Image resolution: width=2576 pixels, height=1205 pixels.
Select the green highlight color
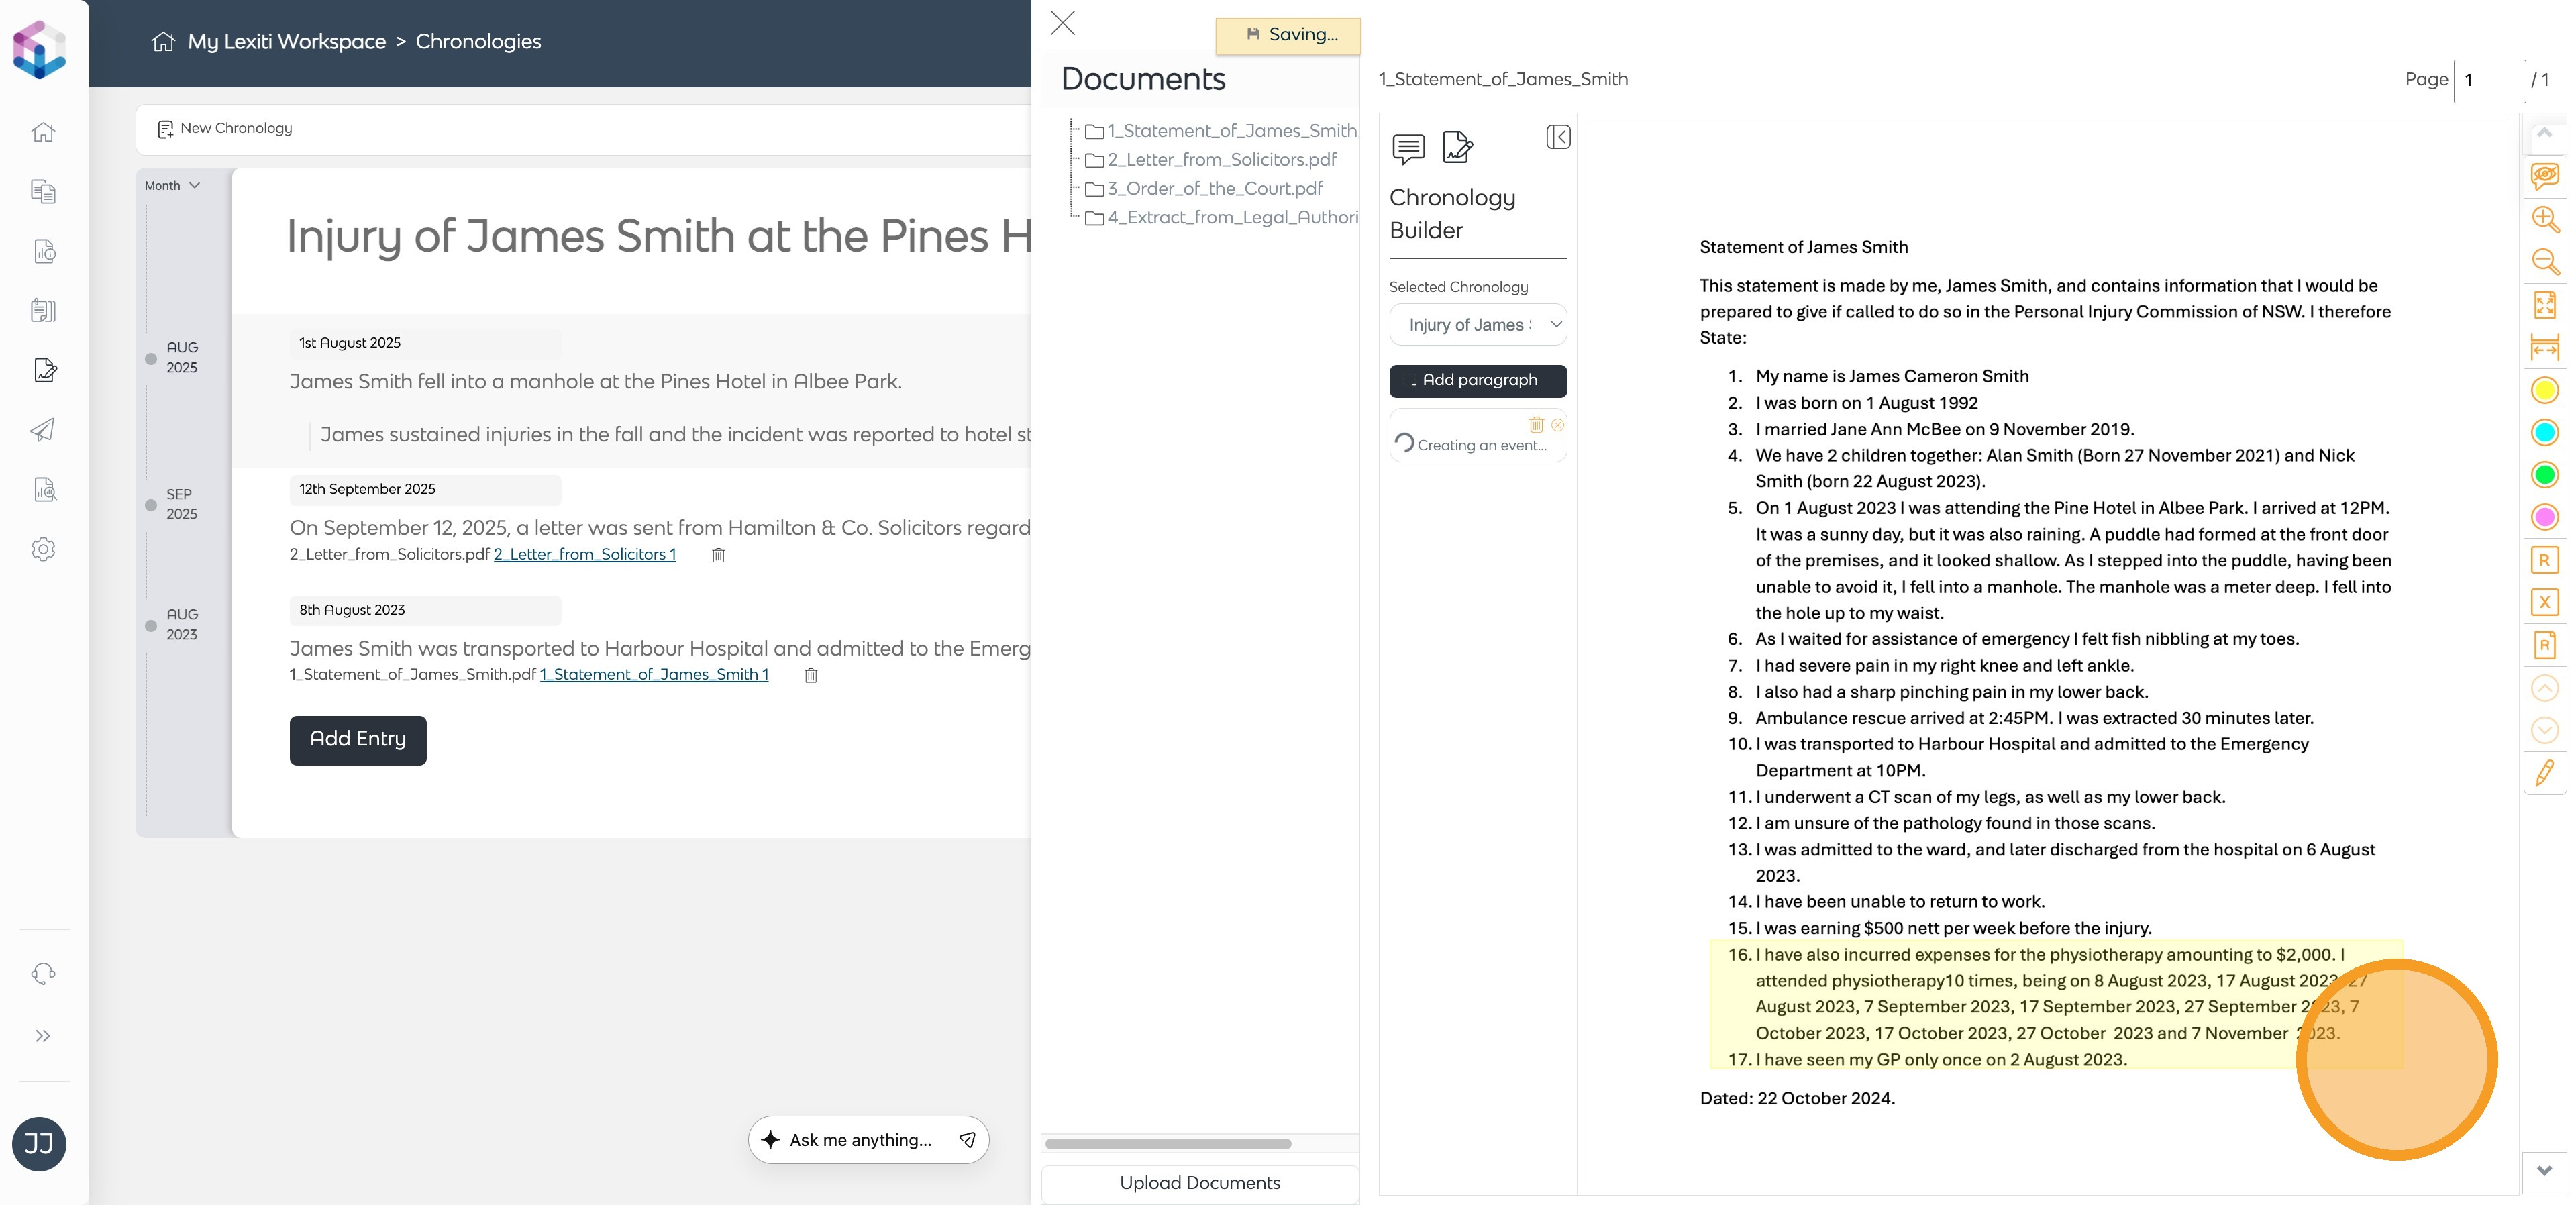[2544, 474]
